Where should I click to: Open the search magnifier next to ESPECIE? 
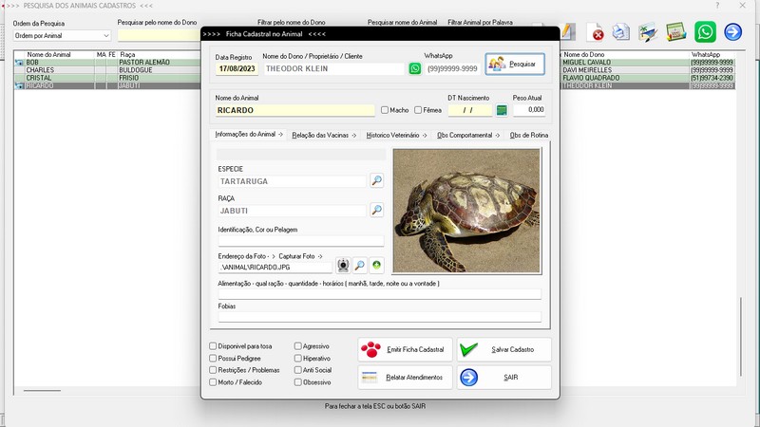pos(376,180)
